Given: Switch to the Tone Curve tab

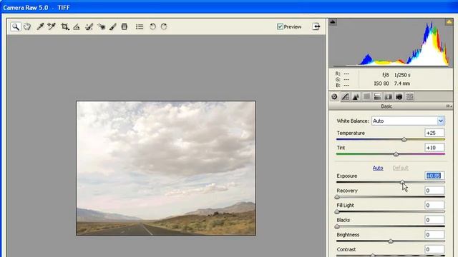Looking at the screenshot, I should pos(345,97).
